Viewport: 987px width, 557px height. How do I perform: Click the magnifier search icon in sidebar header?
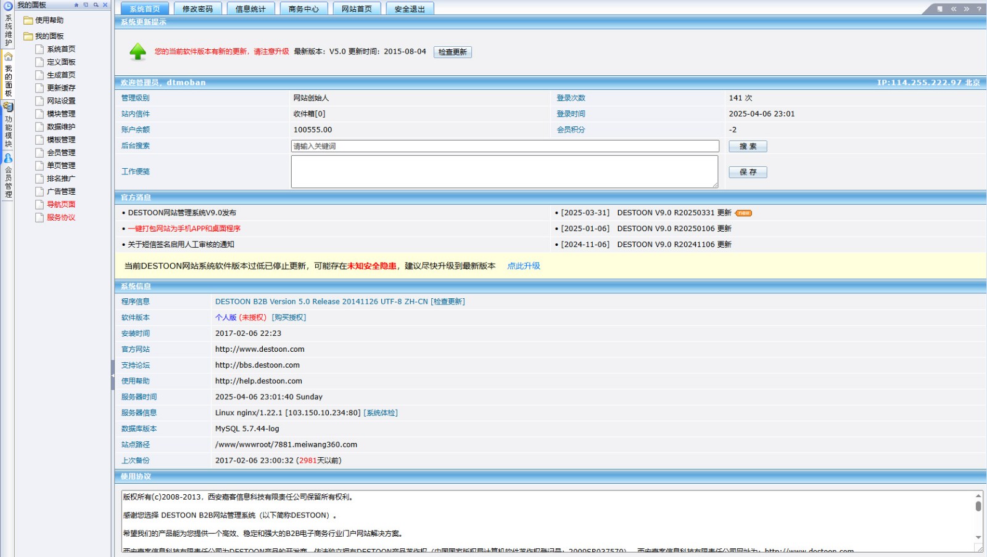(x=96, y=5)
